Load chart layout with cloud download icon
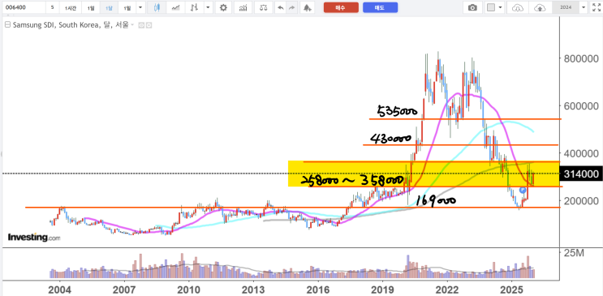603x296 pixels. point(518,7)
